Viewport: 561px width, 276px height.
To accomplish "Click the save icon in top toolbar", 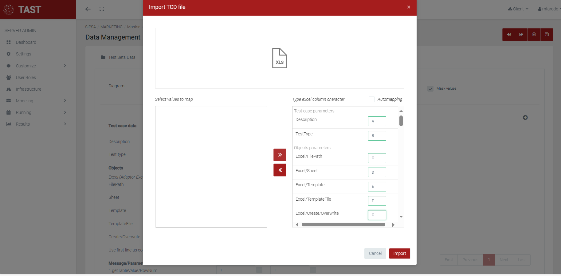I will [x=547, y=35].
